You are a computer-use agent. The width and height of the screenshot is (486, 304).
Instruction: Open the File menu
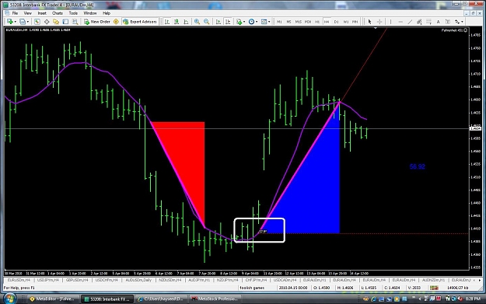pos(15,13)
